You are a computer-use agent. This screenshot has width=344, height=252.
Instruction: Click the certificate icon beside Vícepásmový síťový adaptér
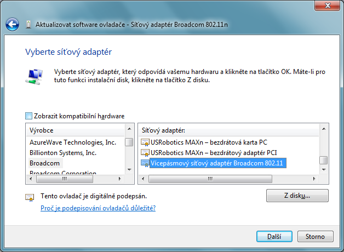145,163
